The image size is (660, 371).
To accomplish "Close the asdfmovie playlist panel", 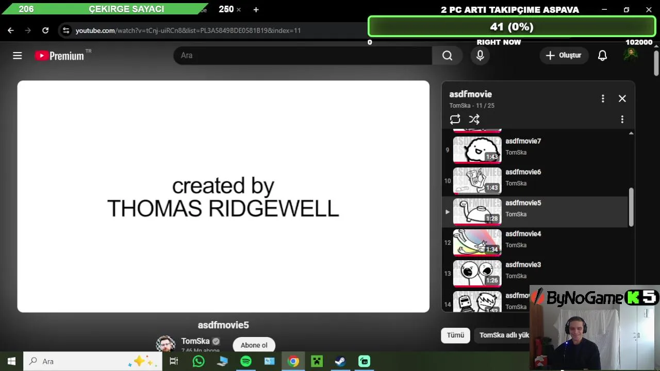I will 622,98.
